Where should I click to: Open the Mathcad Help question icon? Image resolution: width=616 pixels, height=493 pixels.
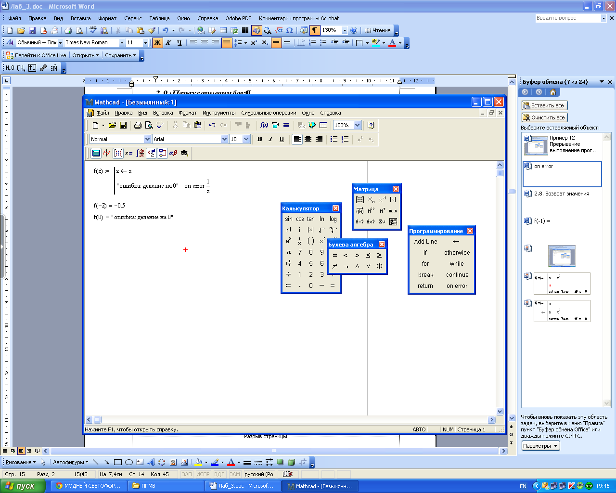click(371, 125)
